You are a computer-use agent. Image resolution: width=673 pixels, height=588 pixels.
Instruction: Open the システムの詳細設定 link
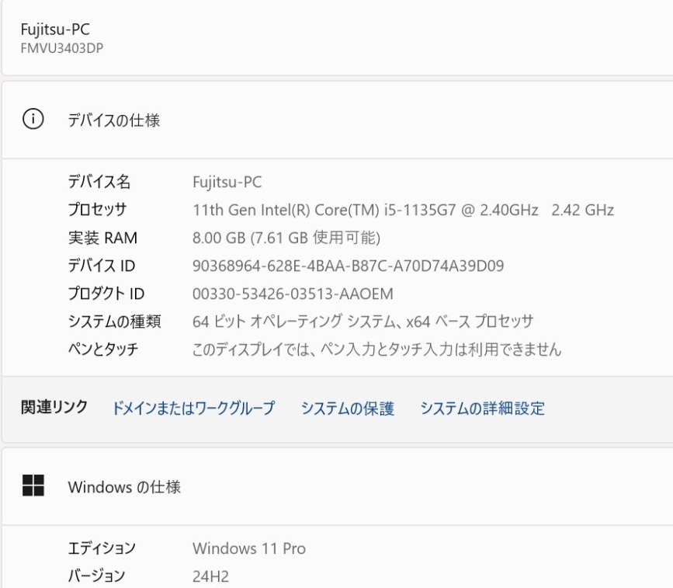[x=482, y=409]
